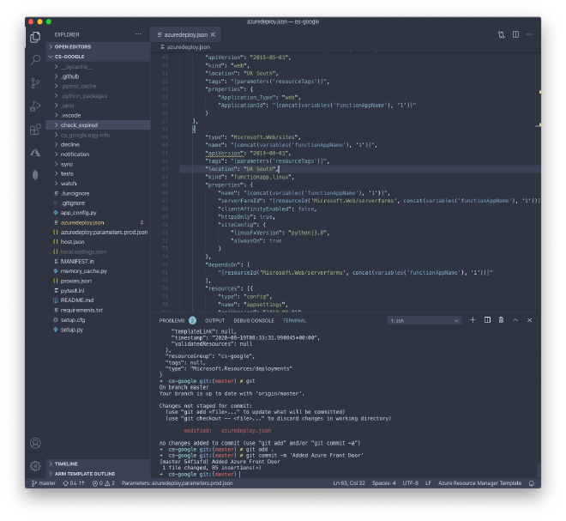Viewport: 566px width, 521px height.
Task: Expand the decline folder
Action: 98,144
